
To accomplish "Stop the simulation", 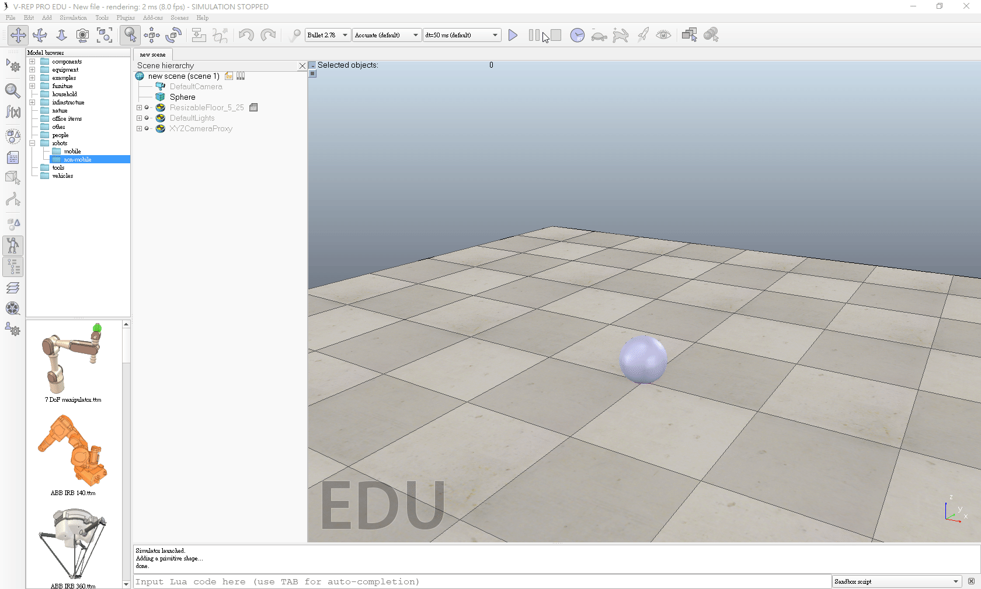I will tap(555, 35).
